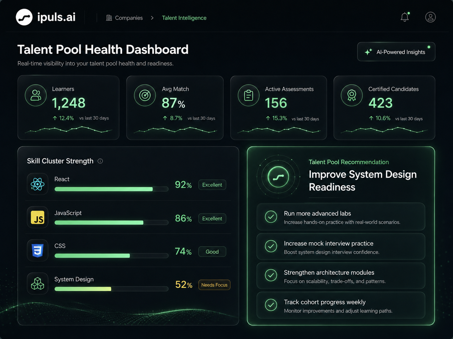Viewport: 453px width, 339px height.
Task: Expand the breadcrumb chevron after Companies
Action: [152, 18]
